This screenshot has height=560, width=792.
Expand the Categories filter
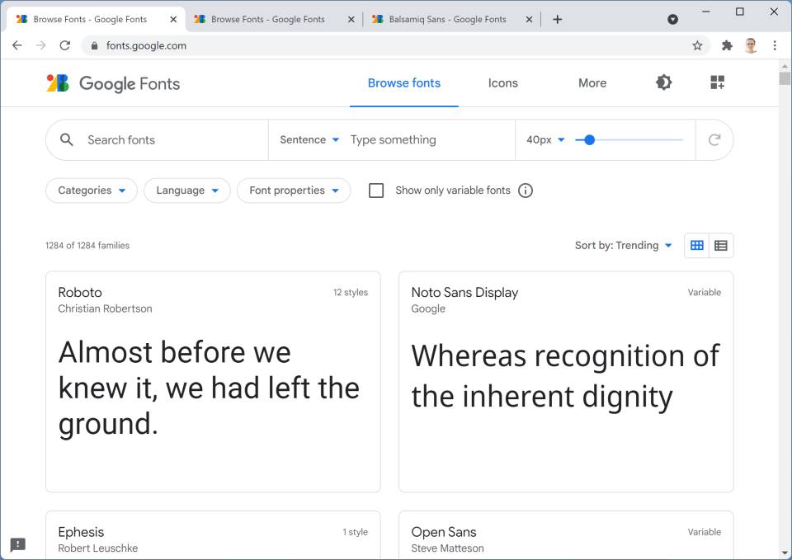(x=91, y=191)
